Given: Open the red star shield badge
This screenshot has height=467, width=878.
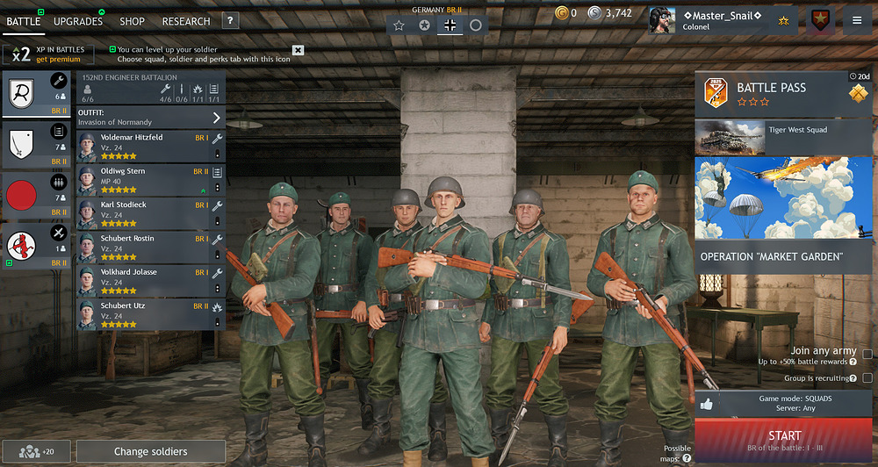Looking at the screenshot, I should [820, 21].
